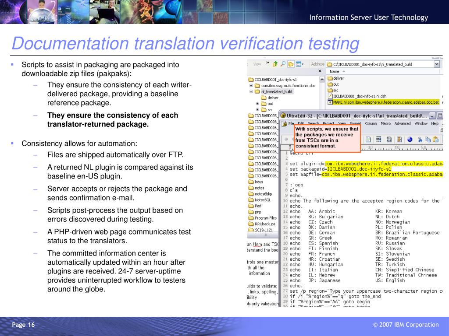Screen dimensions: 449x336
Task: Click the globe browser icon in UltraEdit toolbar
Action: tap(410, 140)
